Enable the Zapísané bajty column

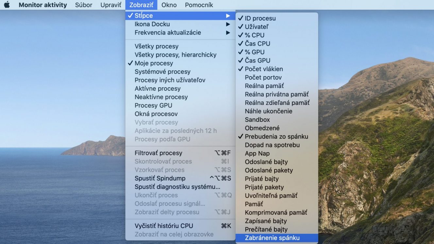pyautogui.click(x=277, y=221)
